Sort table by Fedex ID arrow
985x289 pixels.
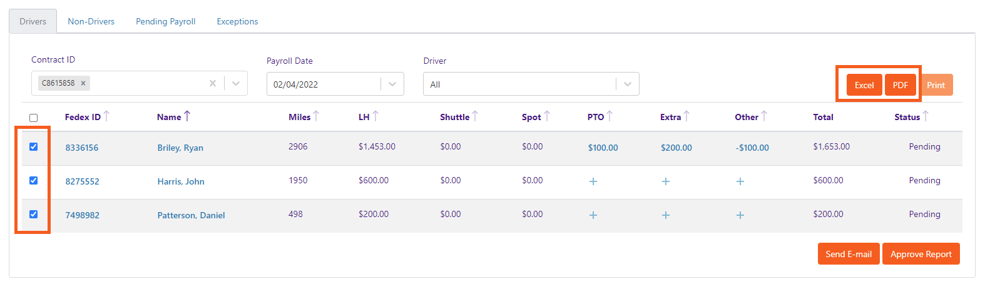coord(107,116)
